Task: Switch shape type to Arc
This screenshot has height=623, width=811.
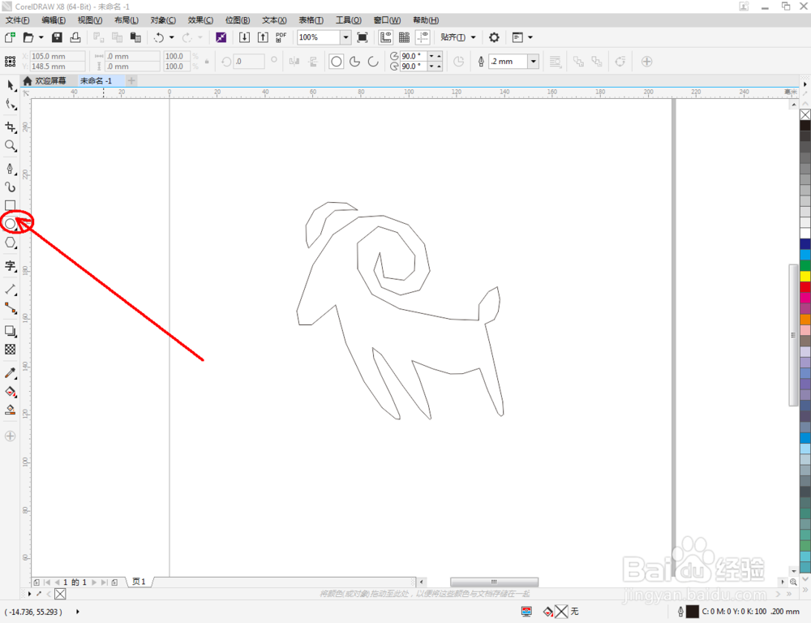Action: click(373, 62)
